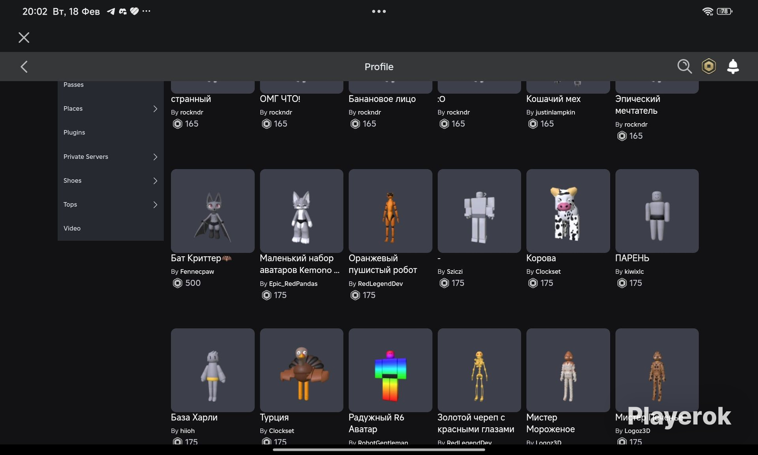Tap the Discord status bar icon
The height and width of the screenshot is (455, 758).
coord(123,11)
